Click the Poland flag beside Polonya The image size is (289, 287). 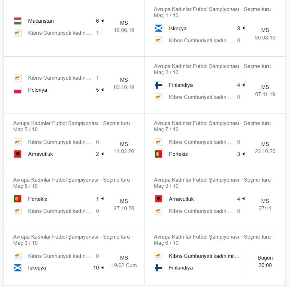(18, 90)
